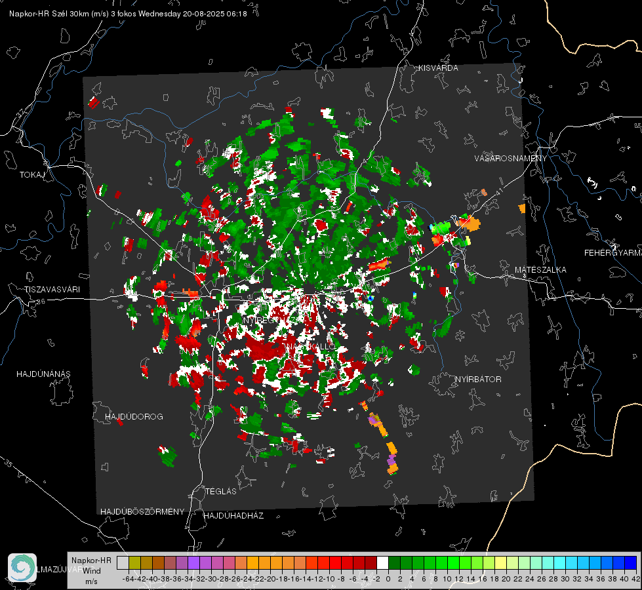This screenshot has height=590, width=642.
Task: Select the NAGYKÁLLÓ label over the radar echoes
Action: [x=311, y=347]
